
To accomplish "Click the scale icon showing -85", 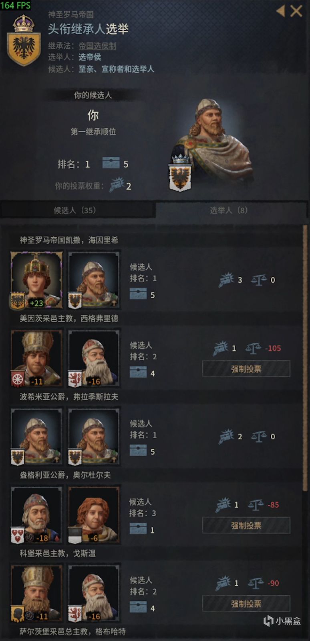I will [256, 505].
